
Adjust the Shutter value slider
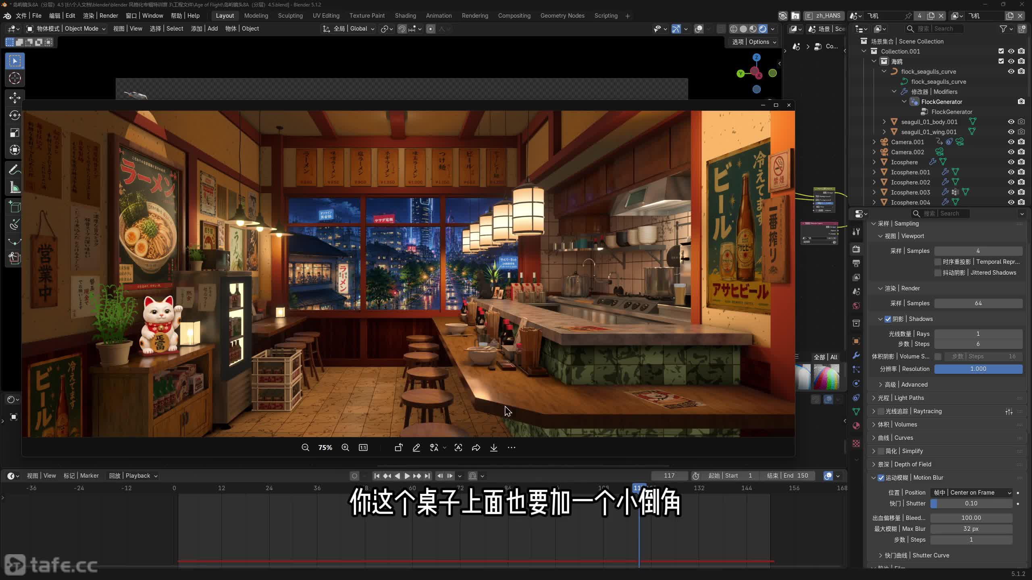click(x=972, y=503)
